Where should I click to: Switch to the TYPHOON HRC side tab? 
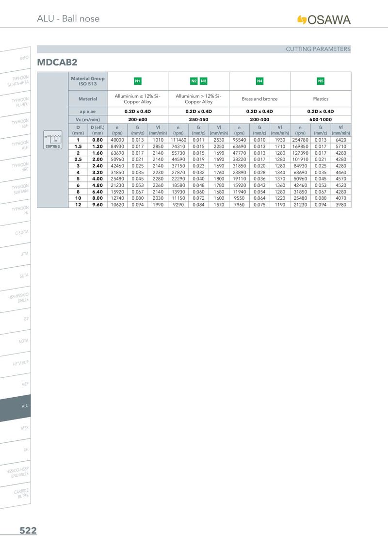tap(20, 167)
